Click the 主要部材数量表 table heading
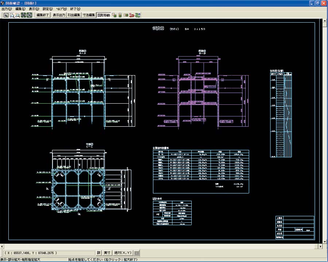 (x=161, y=148)
